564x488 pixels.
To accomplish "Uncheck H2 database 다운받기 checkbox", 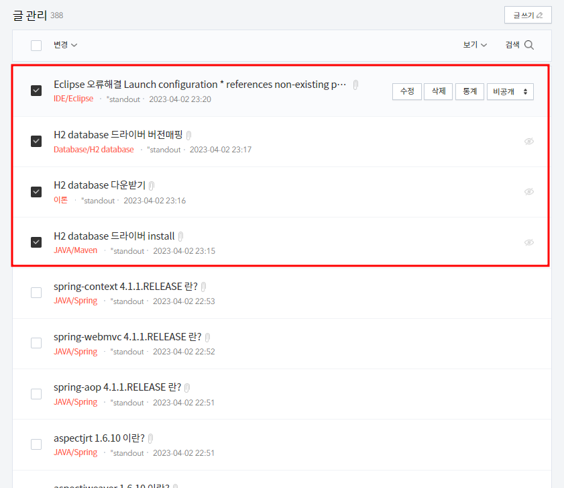I will 36,192.
